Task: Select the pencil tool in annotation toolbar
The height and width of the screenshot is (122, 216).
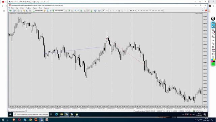Action: click(213, 30)
